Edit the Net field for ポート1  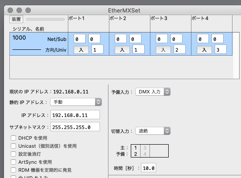[x=79, y=39]
